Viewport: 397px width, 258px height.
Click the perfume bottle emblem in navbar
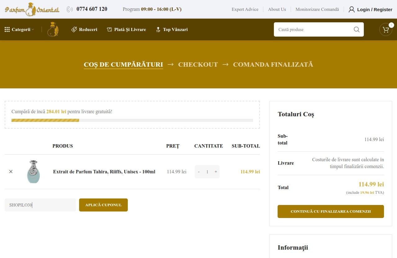point(53,29)
